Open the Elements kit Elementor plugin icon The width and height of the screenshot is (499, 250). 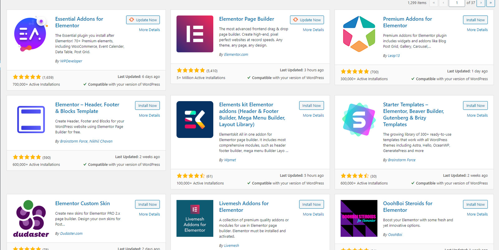pos(195,120)
